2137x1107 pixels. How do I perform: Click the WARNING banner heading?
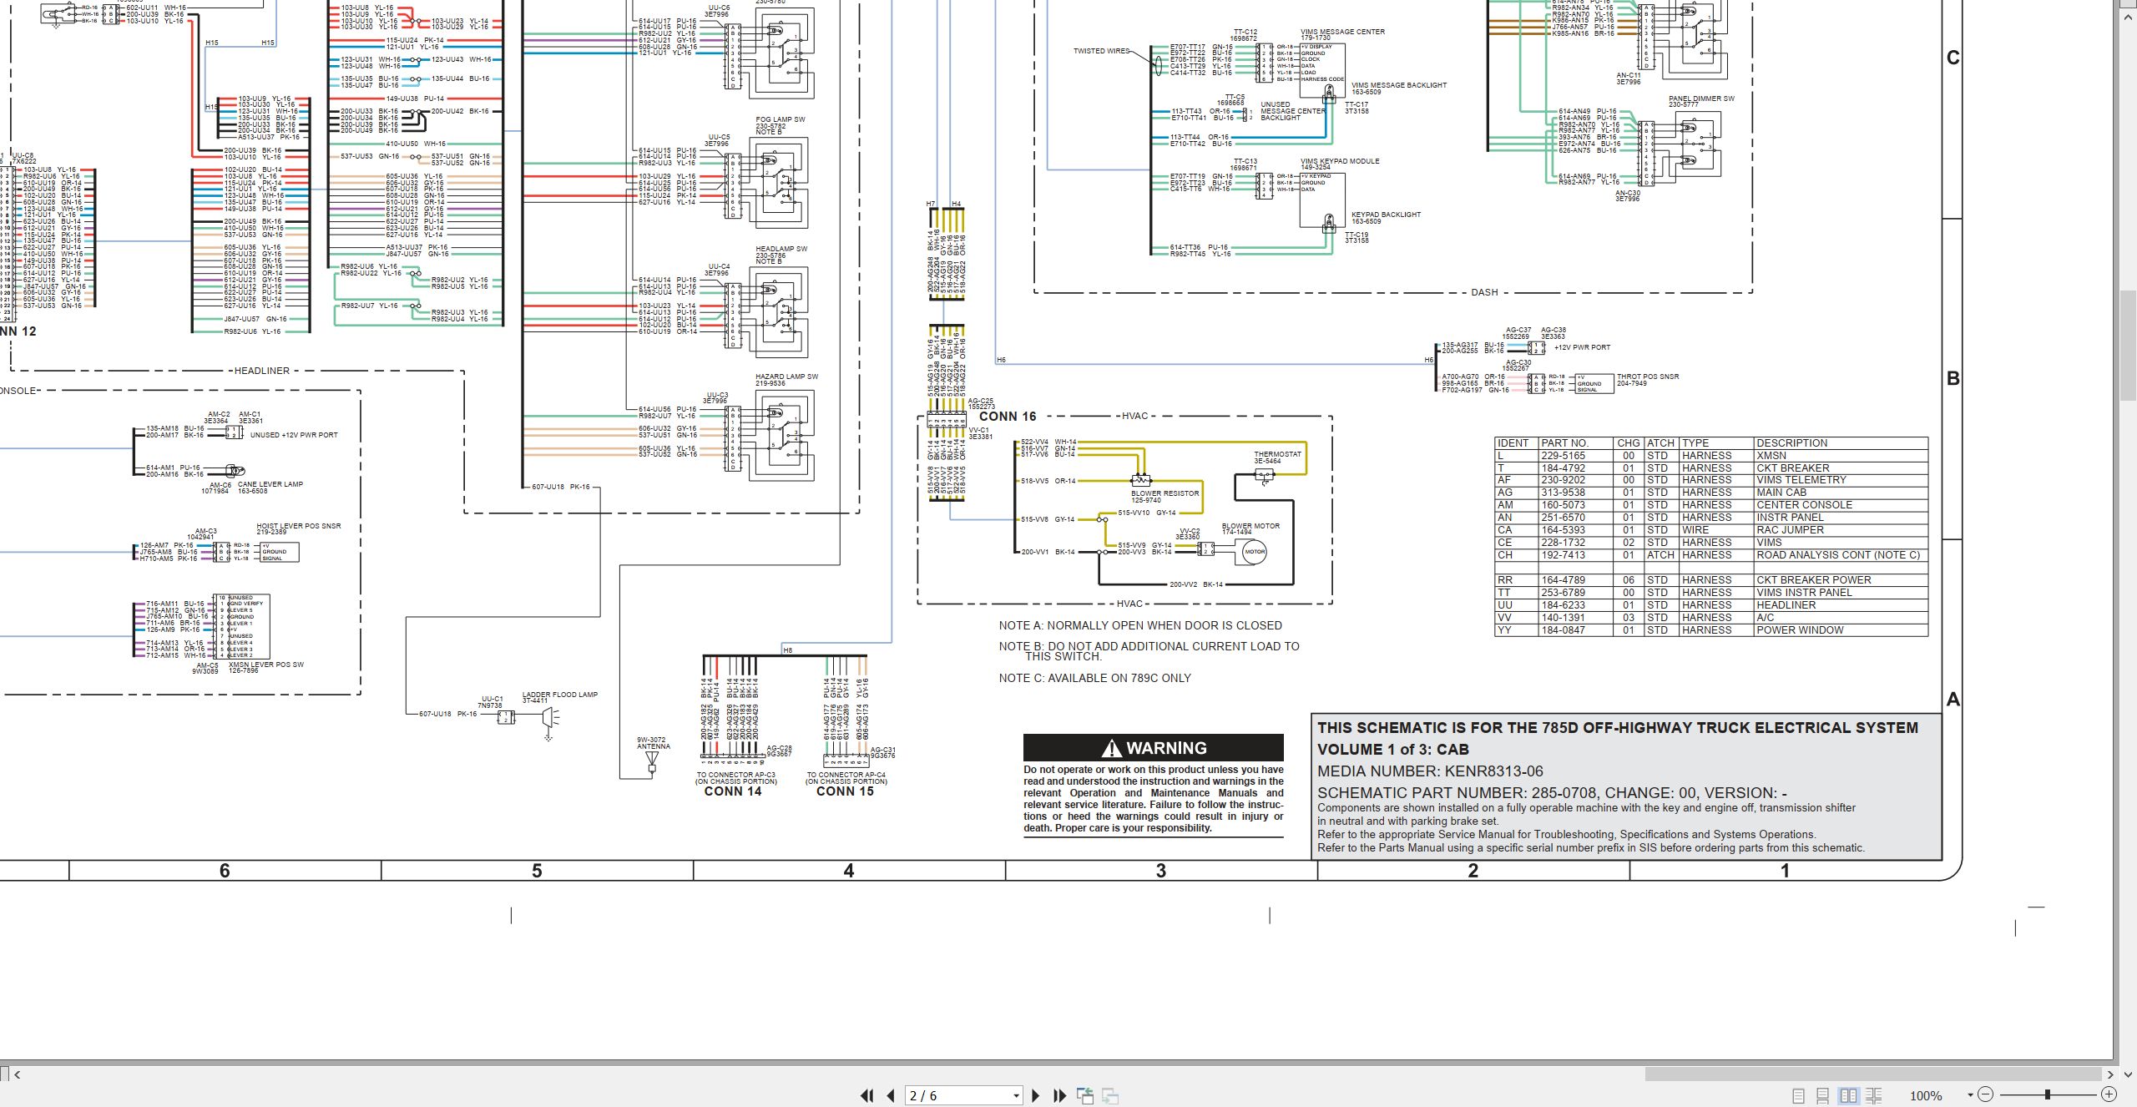pyautogui.click(x=1153, y=748)
